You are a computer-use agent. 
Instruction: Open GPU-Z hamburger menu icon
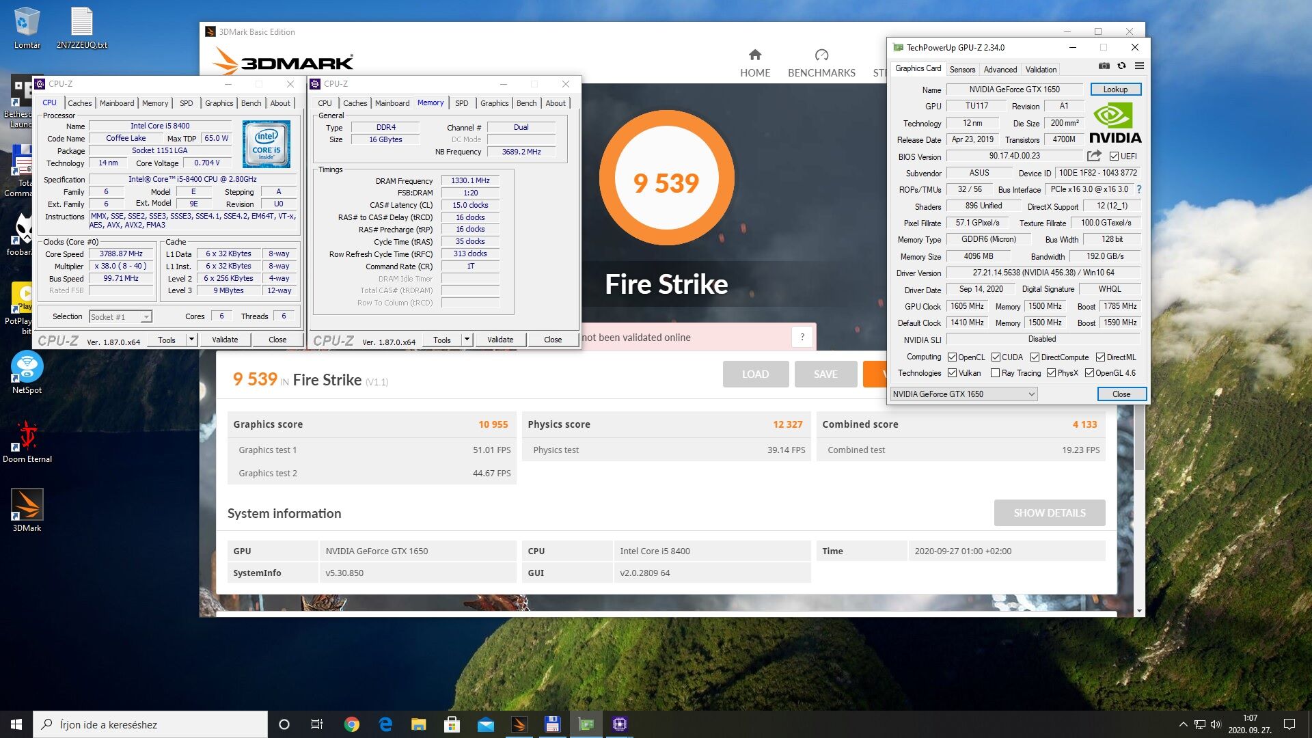pyautogui.click(x=1139, y=66)
